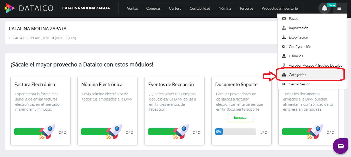The height and width of the screenshot is (157, 351).
Task: Click the Exportación download icon
Action: pyautogui.click(x=284, y=37)
